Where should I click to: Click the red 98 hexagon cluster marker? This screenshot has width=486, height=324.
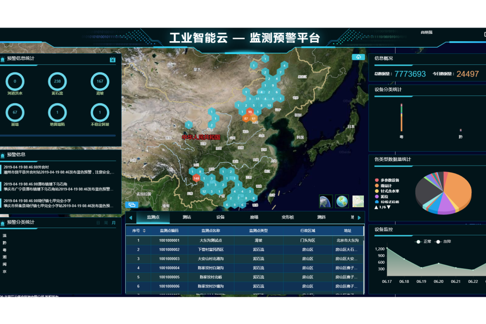(x=250, y=112)
